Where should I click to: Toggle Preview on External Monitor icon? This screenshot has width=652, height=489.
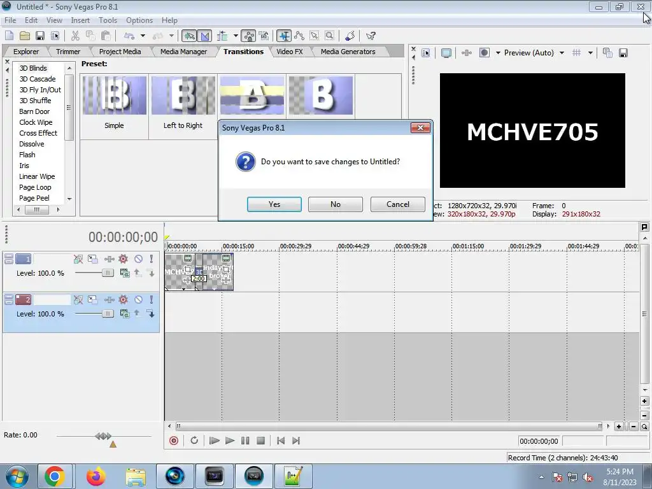(x=446, y=53)
